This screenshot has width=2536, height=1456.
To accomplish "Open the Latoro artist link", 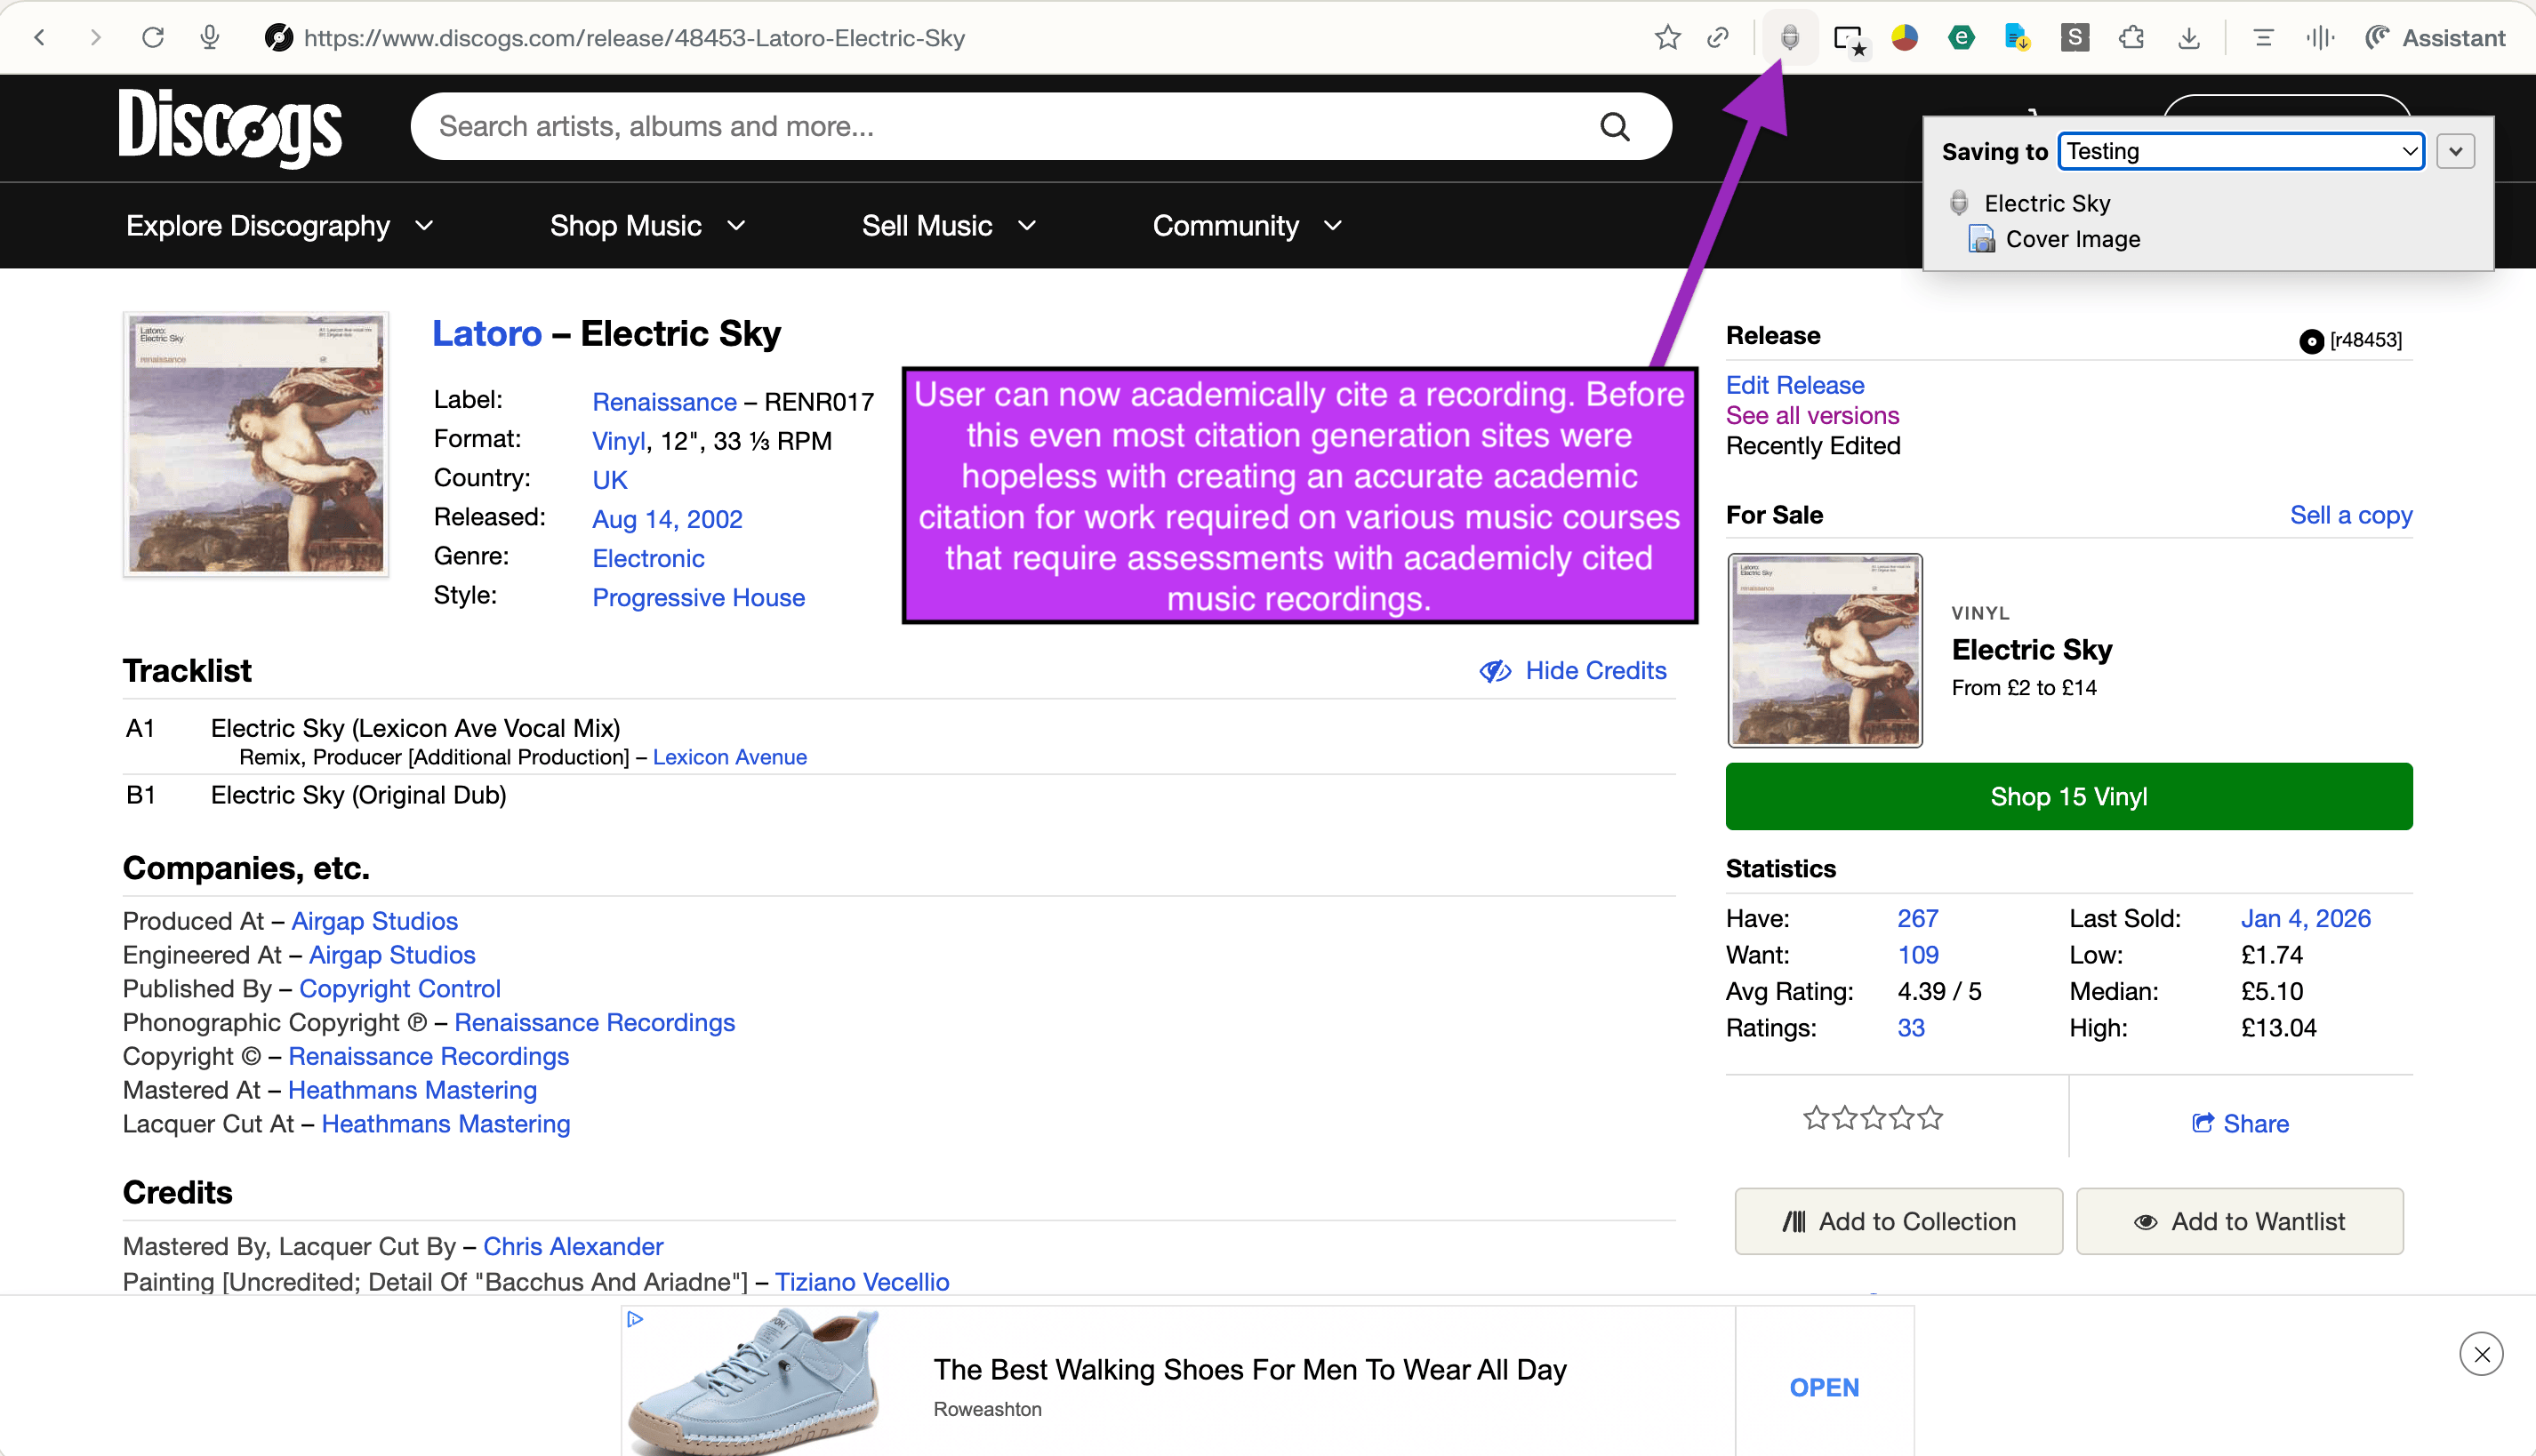I will [486, 333].
